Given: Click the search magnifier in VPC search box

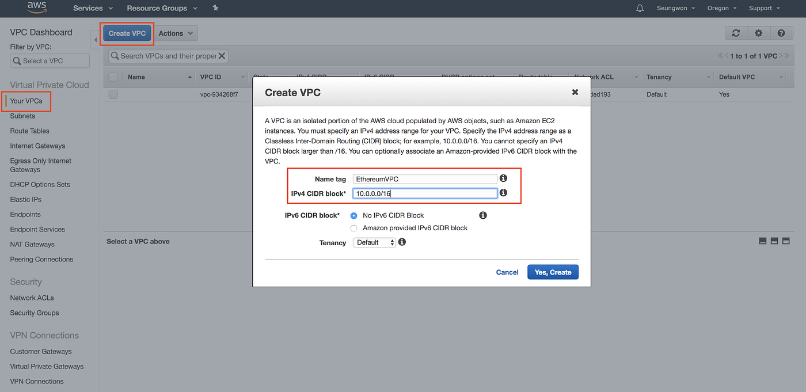Looking at the screenshot, I should 115,56.
